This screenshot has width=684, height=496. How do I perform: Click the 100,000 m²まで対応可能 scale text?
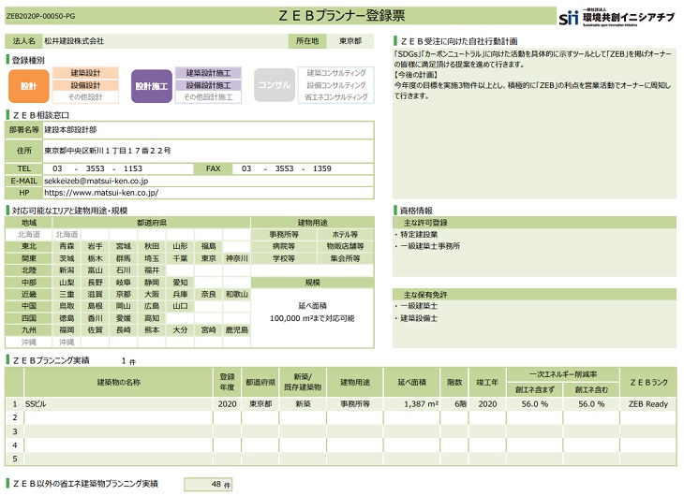click(x=312, y=318)
